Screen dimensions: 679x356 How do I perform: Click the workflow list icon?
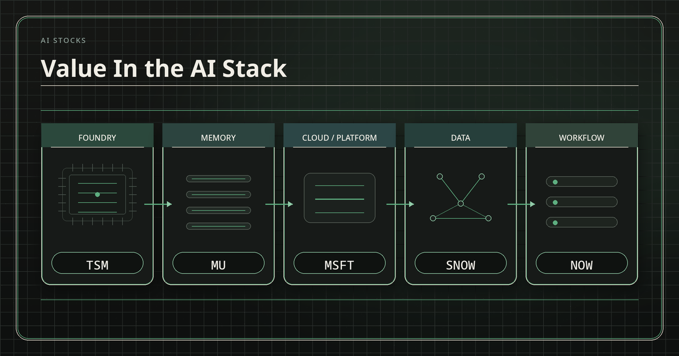click(x=582, y=202)
